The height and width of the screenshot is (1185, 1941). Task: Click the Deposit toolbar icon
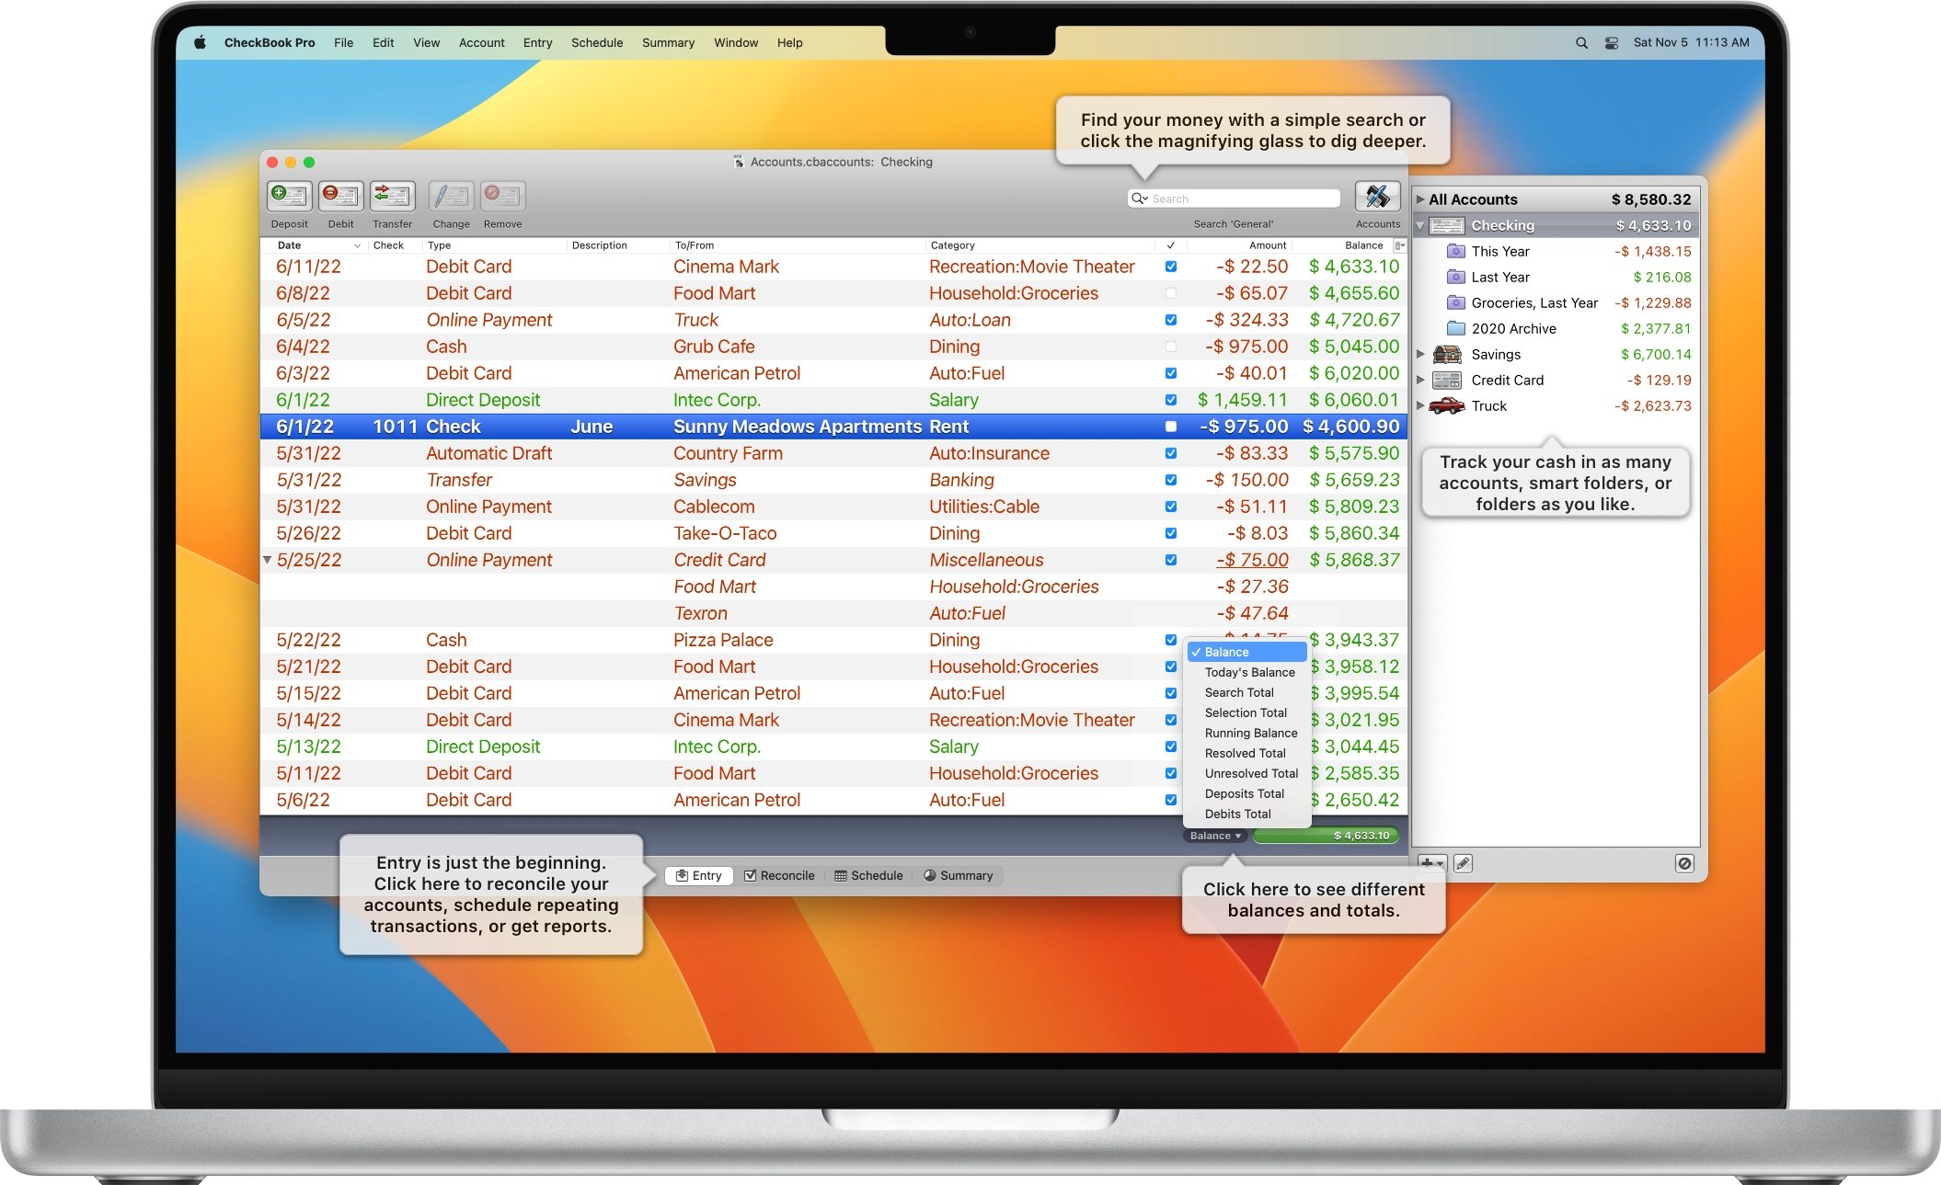point(289,196)
